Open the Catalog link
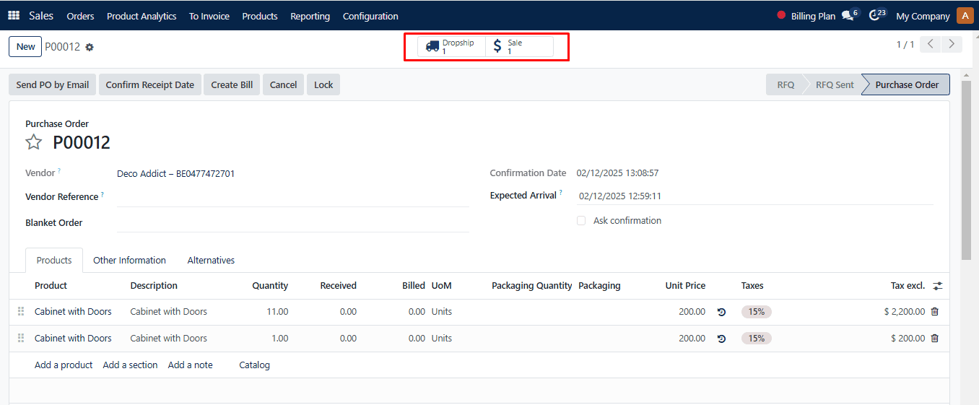This screenshot has width=979, height=405. tap(254, 365)
